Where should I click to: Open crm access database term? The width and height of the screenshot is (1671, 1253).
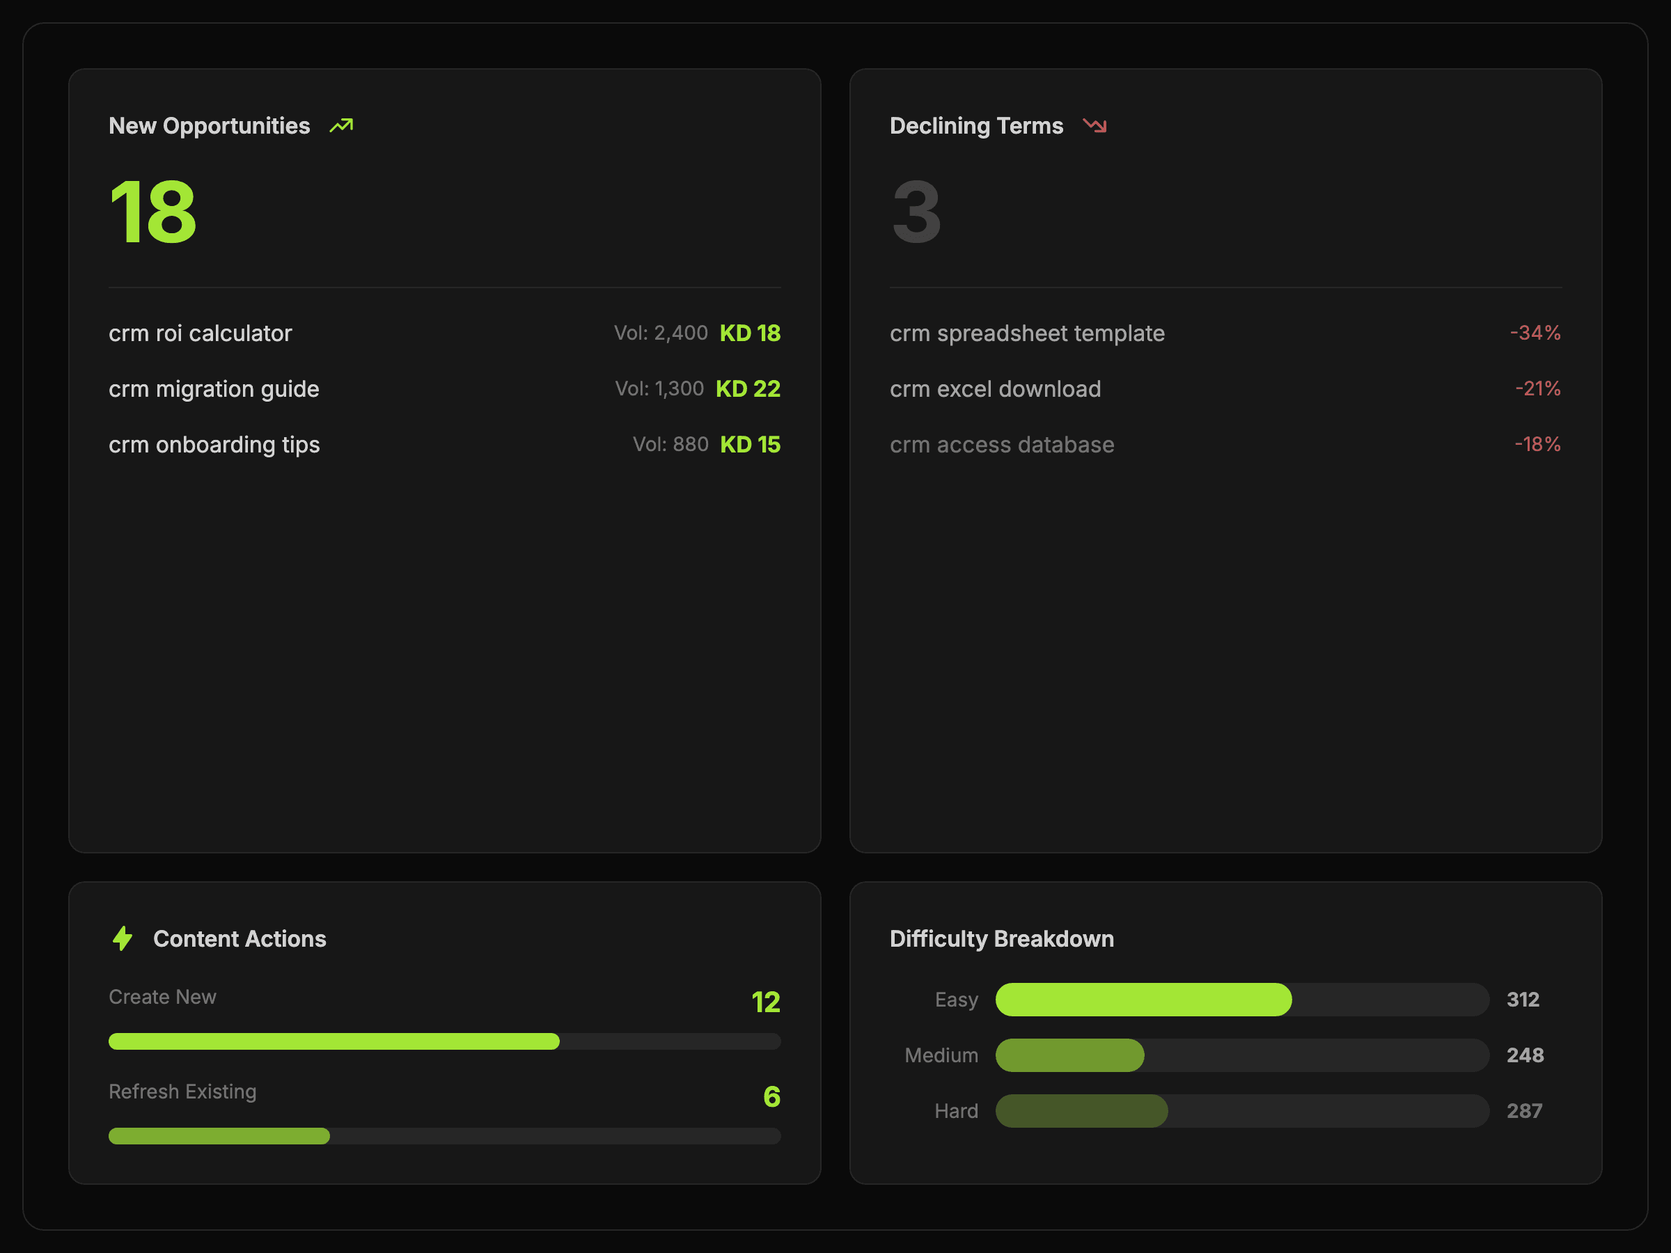1002,445
